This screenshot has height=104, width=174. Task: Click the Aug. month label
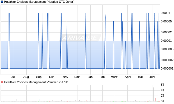click(x=27, y=77)
